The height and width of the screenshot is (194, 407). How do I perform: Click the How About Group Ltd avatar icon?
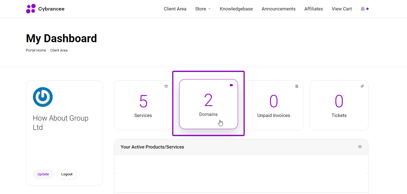click(43, 97)
